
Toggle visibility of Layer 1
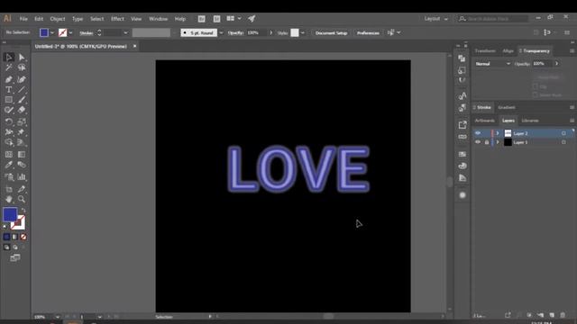pyautogui.click(x=478, y=142)
